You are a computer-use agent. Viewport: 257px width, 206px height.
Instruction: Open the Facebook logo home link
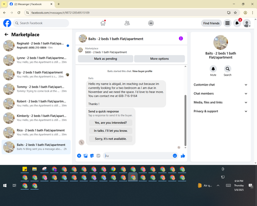(x=7, y=23)
